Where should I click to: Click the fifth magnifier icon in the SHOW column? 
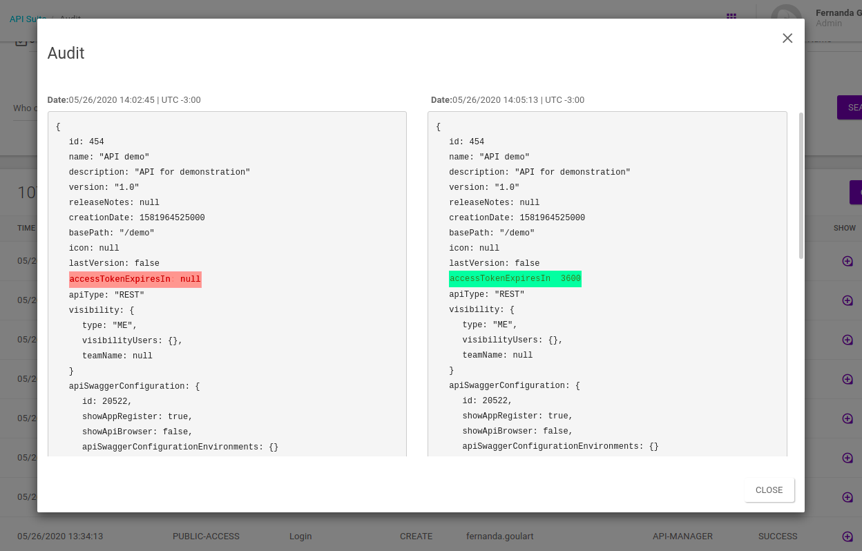(847, 418)
